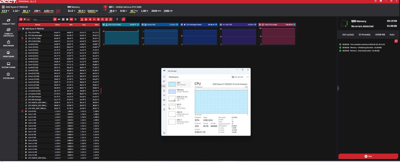Select the Monitoring section
The height and width of the screenshot is (162, 400).
[x=8, y=54]
